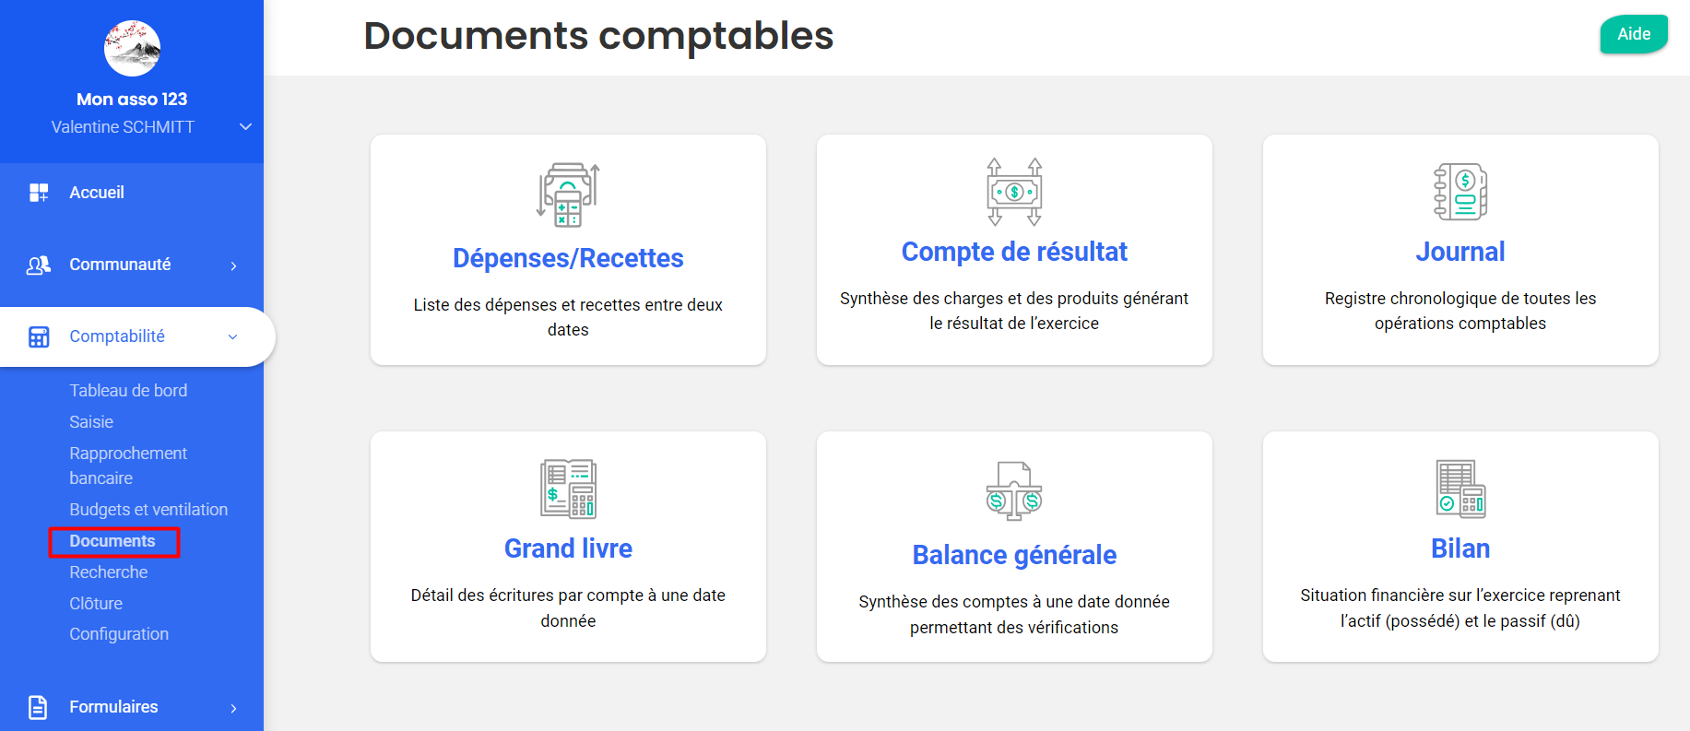This screenshot has height=731, width=1690.
Task: Expand the Formulaires menu chevron
Action: pos(233,708)
